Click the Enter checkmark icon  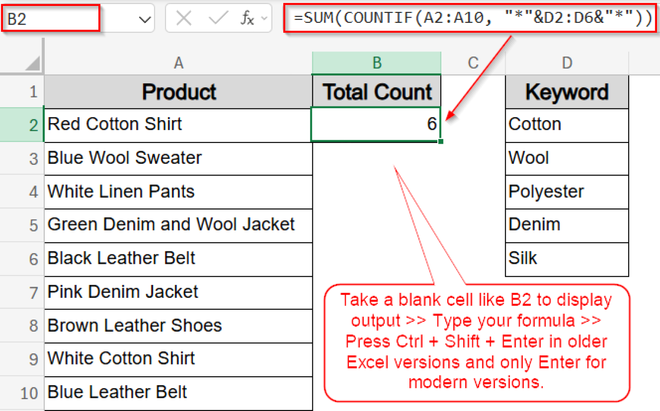click(217, 18)
